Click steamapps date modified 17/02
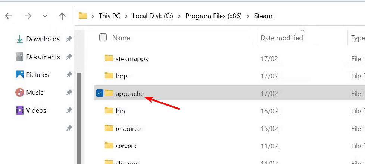The height and width of the screenshot is (164, 365). pyautogui.click(x=269, y=59)
